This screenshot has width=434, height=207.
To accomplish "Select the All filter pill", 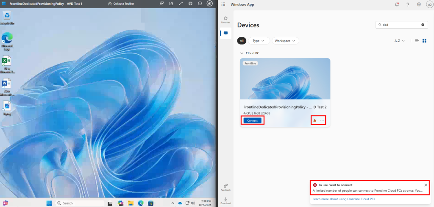I will [242, 41].
